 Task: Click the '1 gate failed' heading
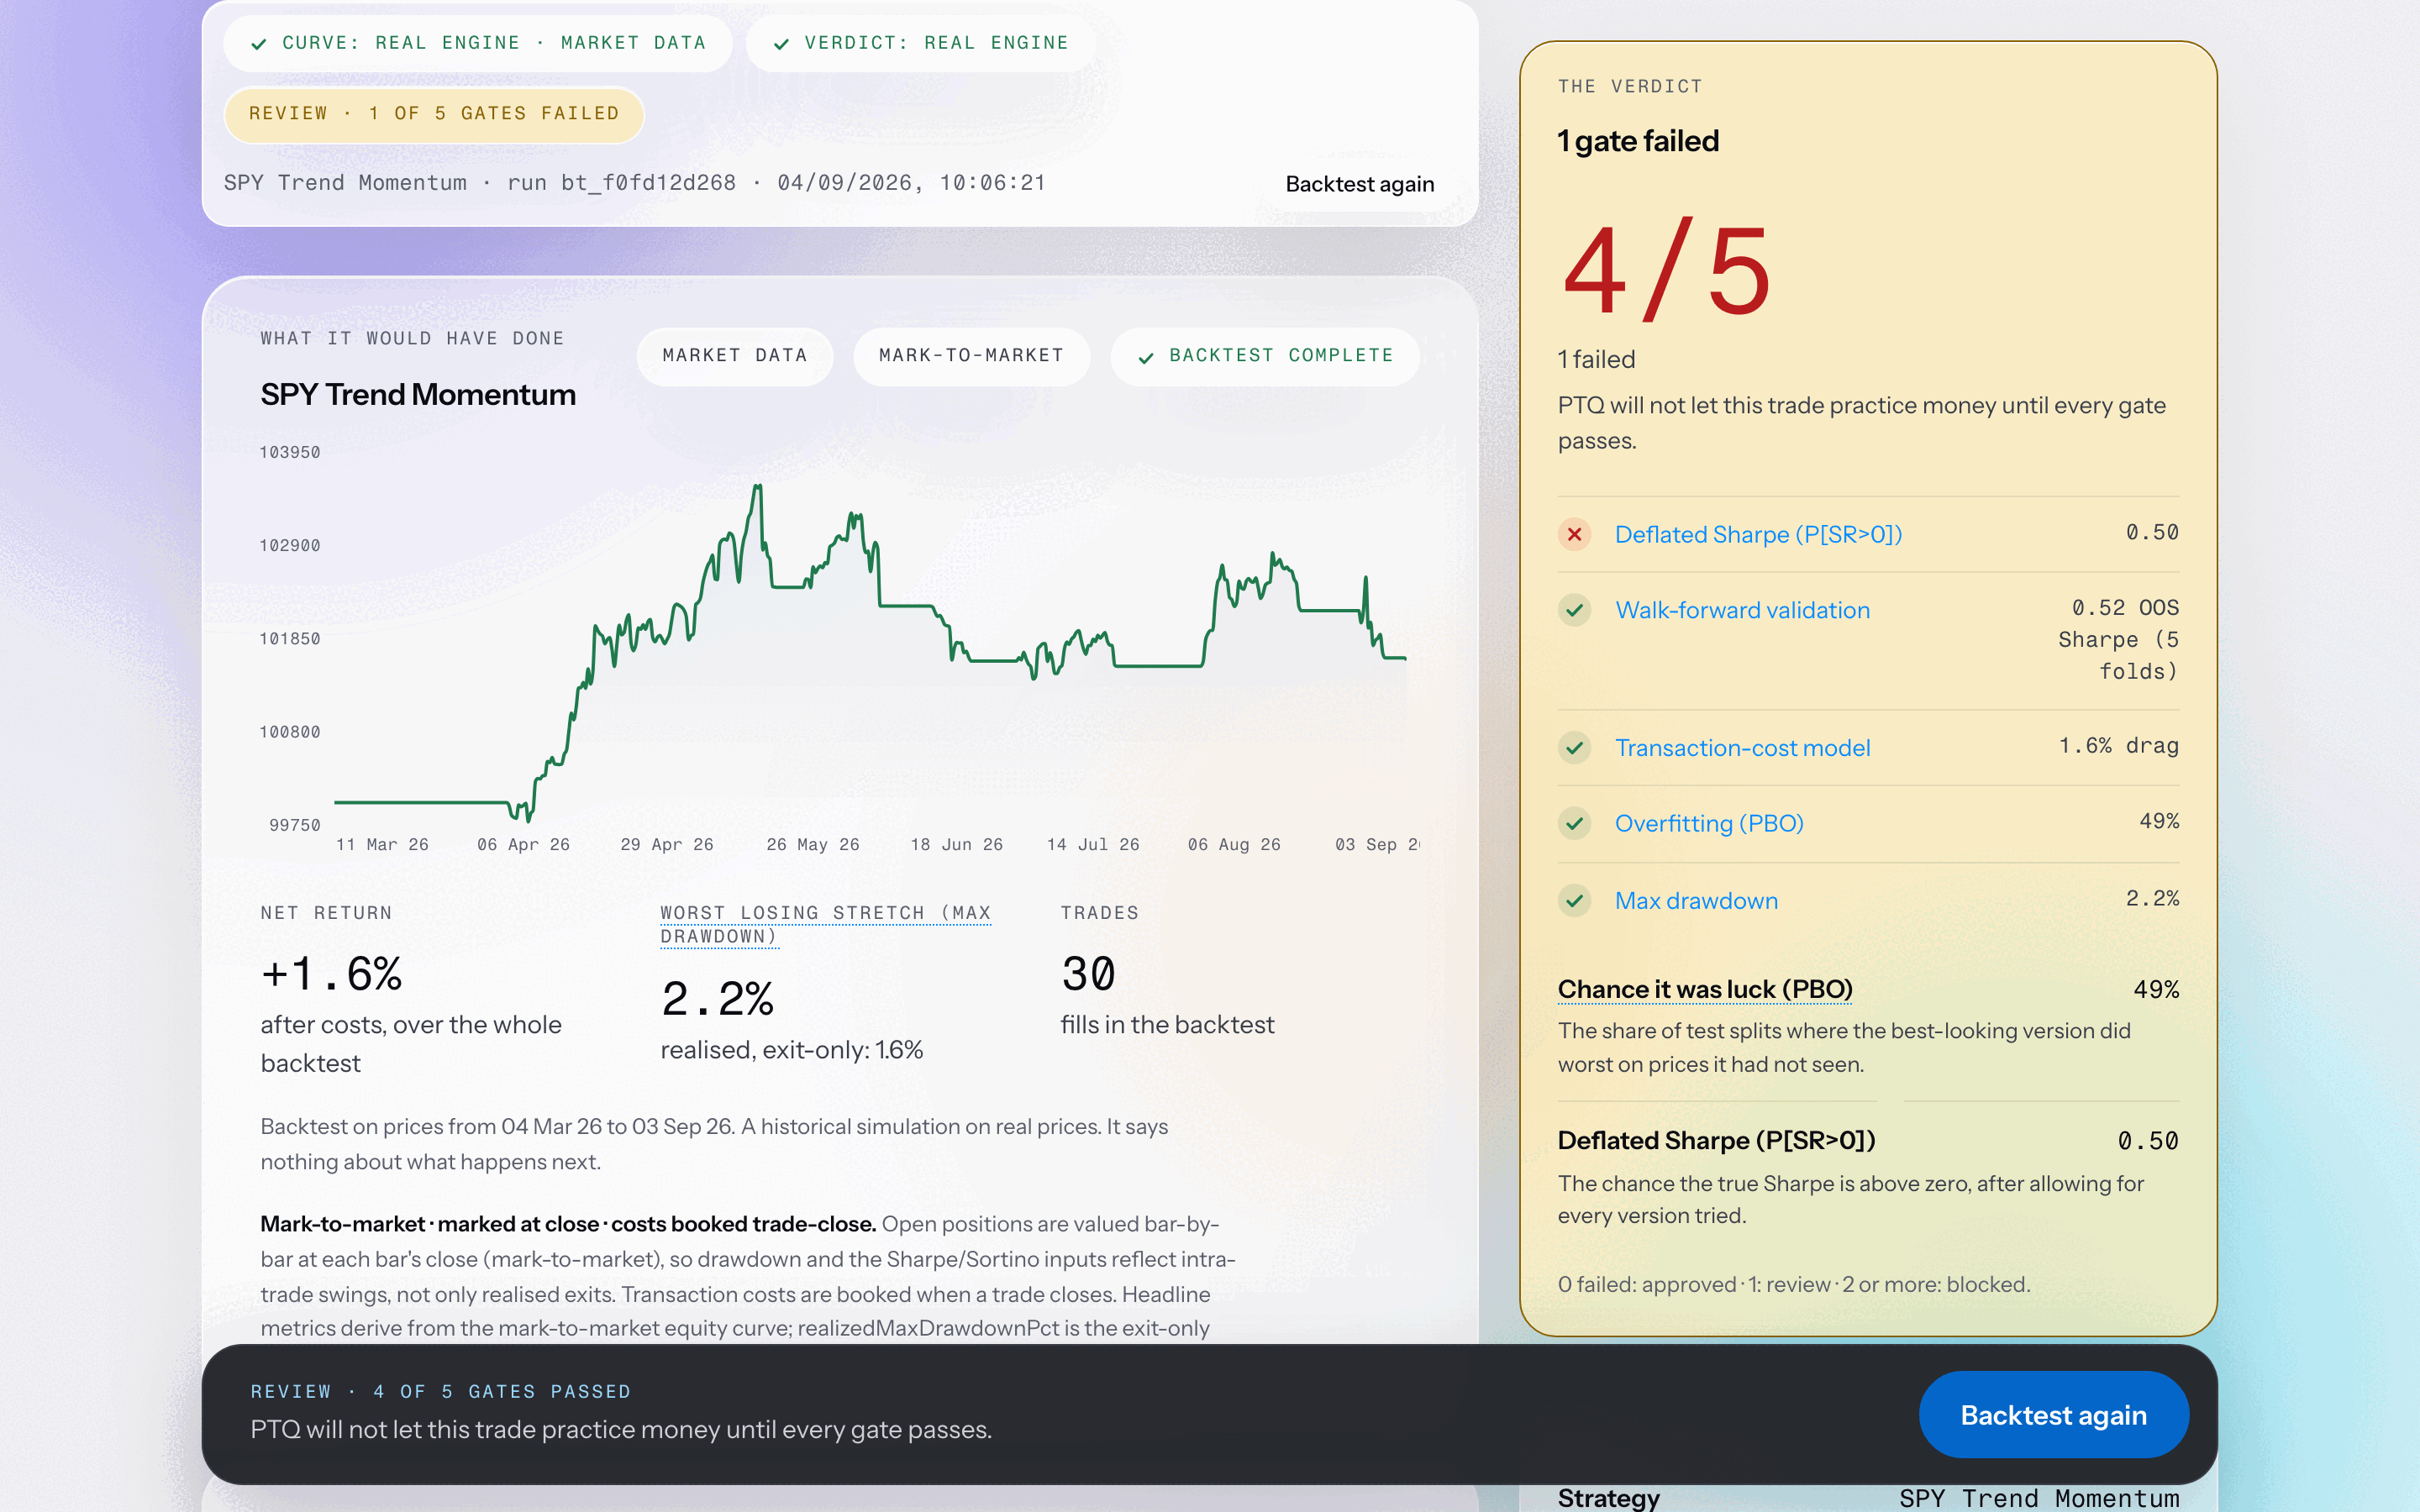pos(1638,141)
